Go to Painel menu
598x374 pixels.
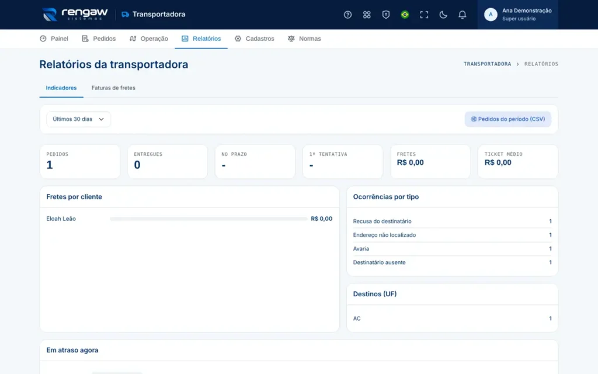tap(54, 39)
